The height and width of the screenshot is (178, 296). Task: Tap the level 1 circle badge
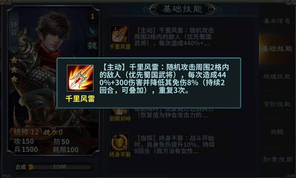[x=92, y=17]
